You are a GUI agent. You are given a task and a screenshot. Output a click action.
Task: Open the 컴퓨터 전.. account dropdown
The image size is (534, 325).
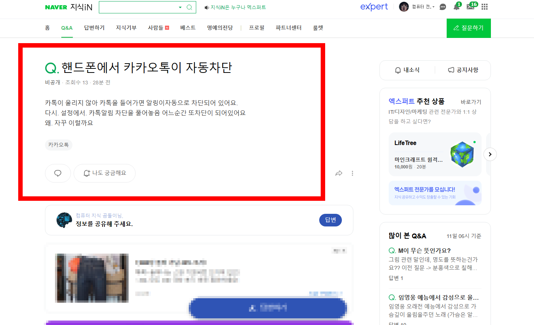click(x=423, y=7)
